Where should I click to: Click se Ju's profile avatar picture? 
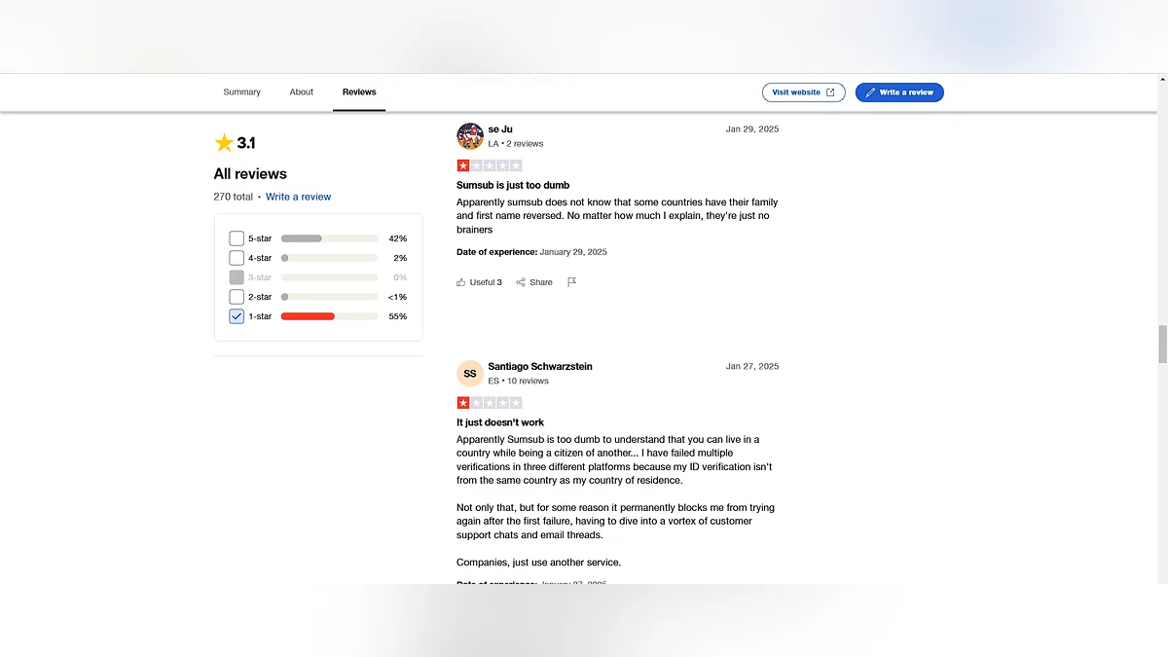470,136
